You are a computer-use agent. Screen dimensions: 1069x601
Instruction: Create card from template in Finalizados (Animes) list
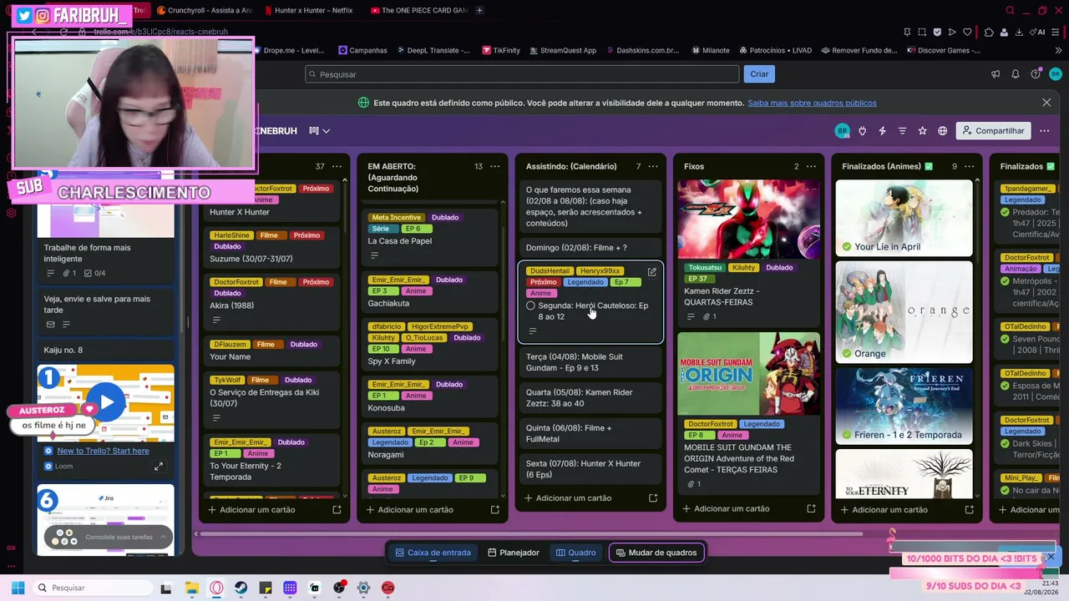tap(970, 509)
